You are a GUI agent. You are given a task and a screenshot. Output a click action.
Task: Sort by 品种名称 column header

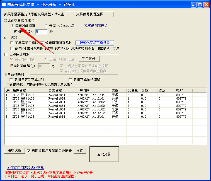[x=29, y=90]
